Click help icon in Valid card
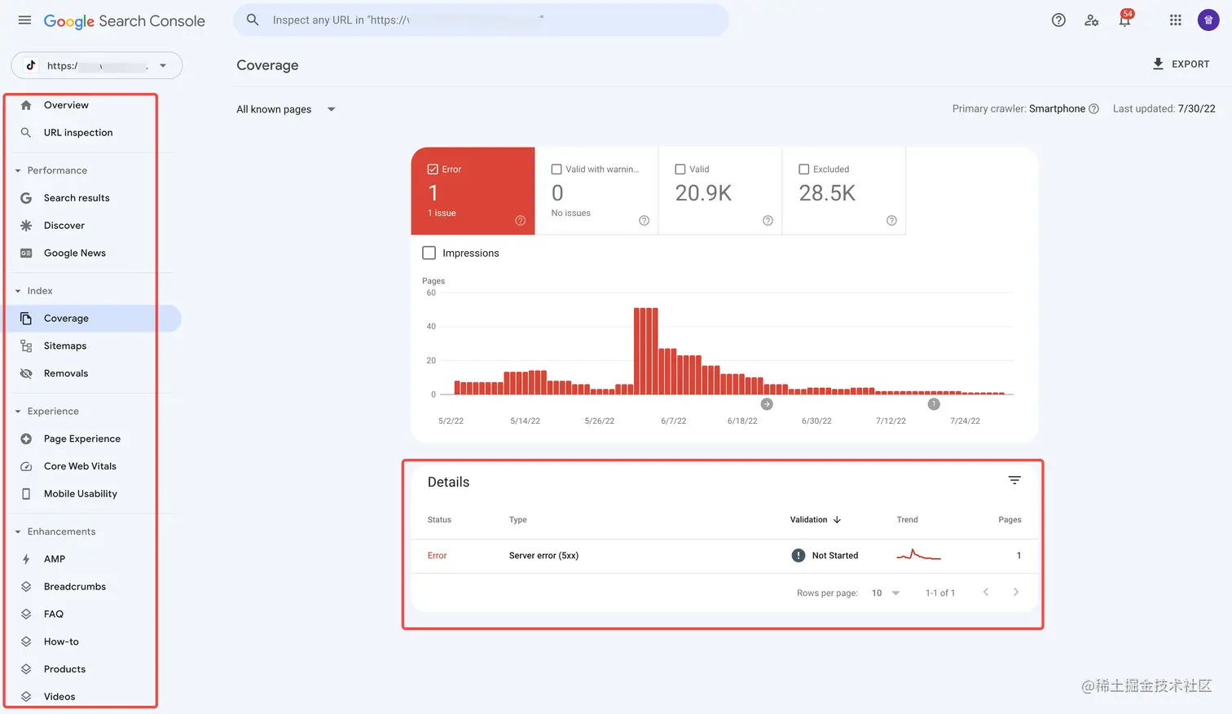1232x714 pixels. 768,221
